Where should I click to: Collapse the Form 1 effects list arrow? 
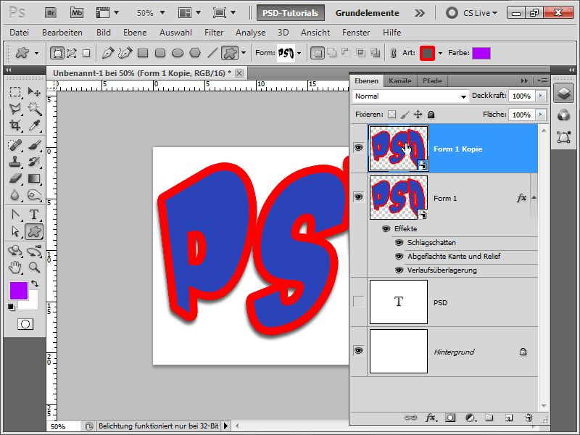coord(534,198)
